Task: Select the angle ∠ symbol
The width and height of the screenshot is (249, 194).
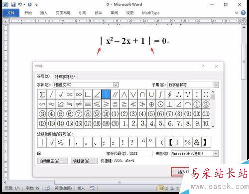Action: [x=97, y=95]
